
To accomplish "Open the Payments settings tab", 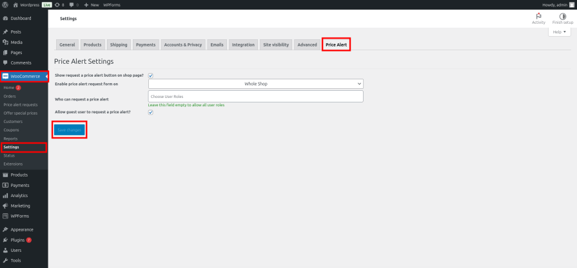I will [x=146, y=45].
